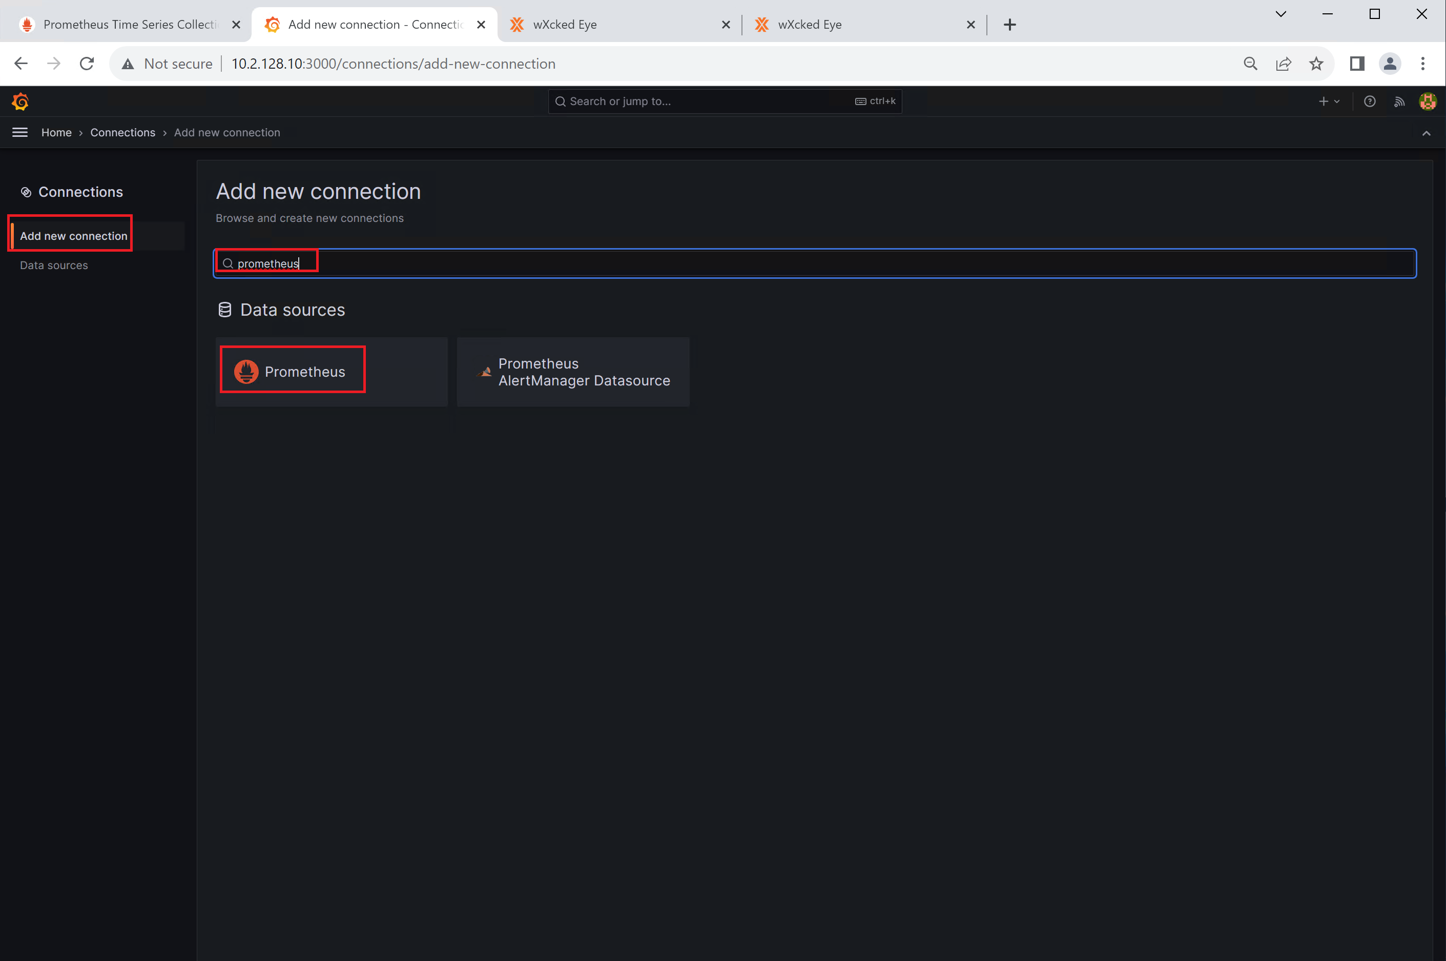Image resolution: width=1446 pixels, height=961 pixels.
Task: Click the Add new connection page title
Action: pos(318,191)
